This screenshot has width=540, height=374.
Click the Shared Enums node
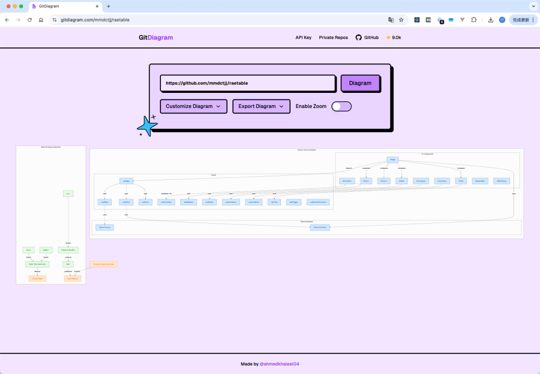click(104, 227)
